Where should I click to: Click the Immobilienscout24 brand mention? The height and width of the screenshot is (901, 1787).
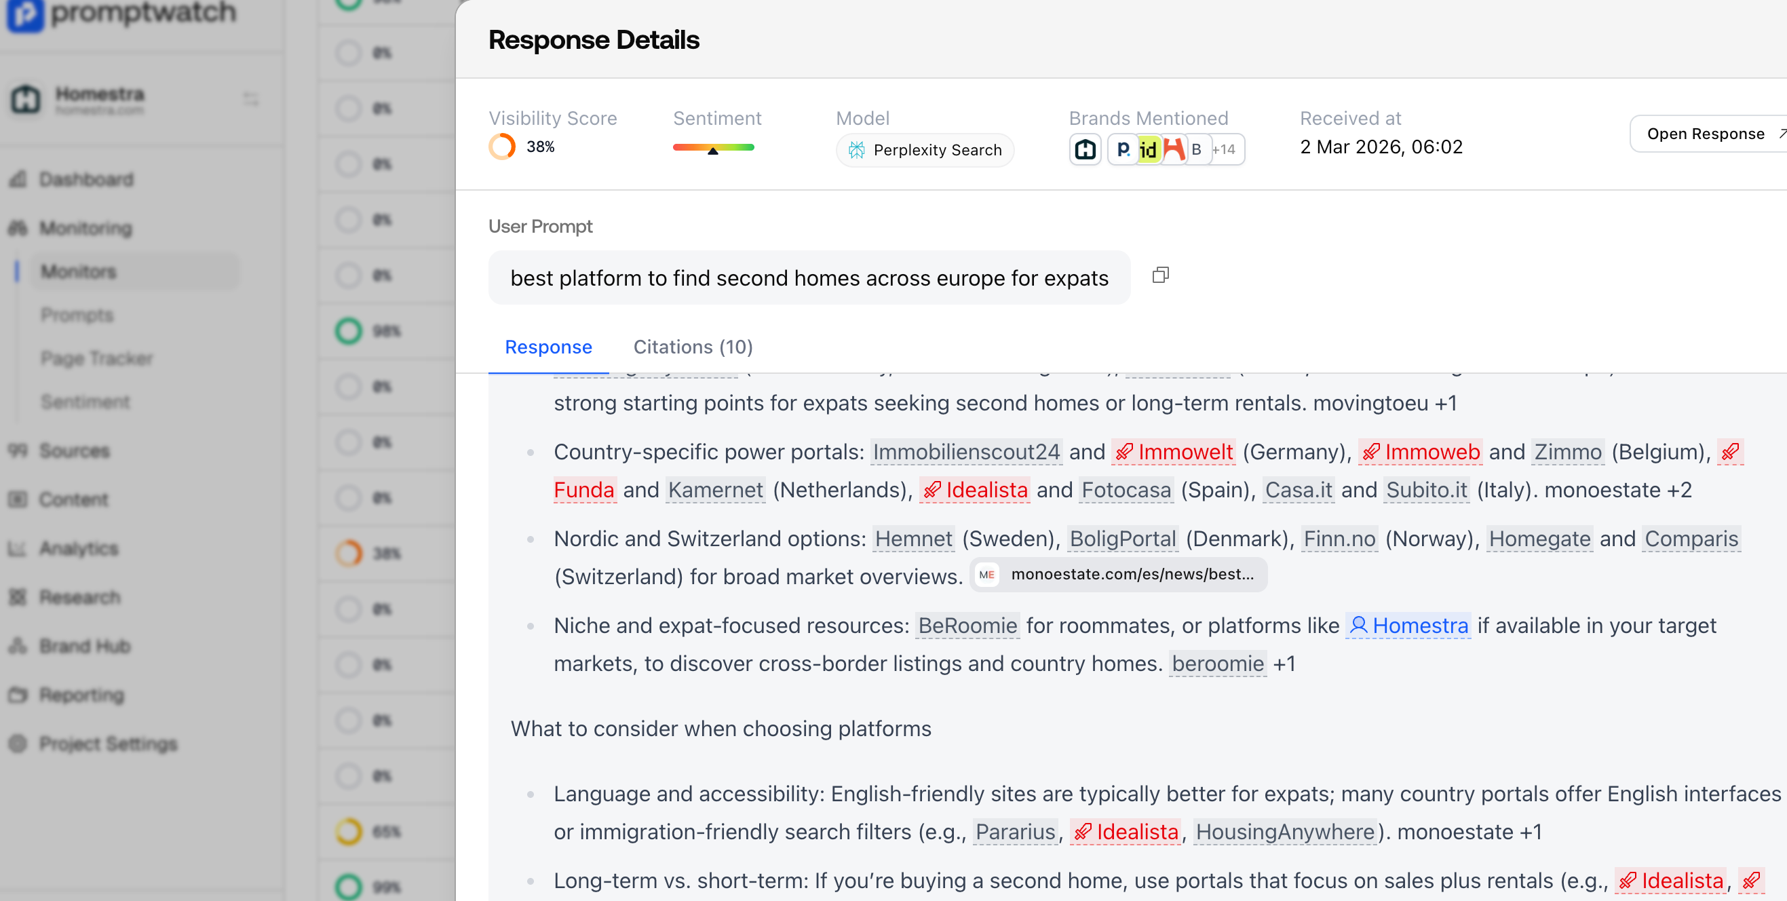[x=965, y=452]
